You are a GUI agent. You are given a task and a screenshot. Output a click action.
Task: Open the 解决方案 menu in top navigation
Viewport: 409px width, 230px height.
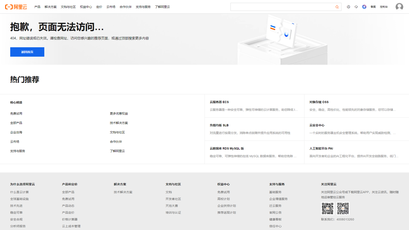[x=51, y=7]
